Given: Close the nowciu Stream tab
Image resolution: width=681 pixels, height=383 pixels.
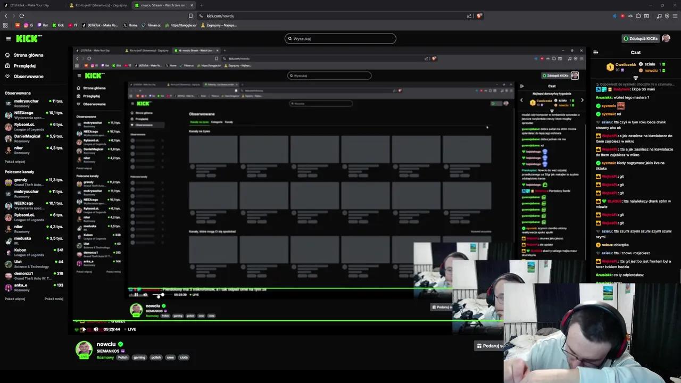Looking at the screenshot, I should pyautogui.click(x=192, y=5).
